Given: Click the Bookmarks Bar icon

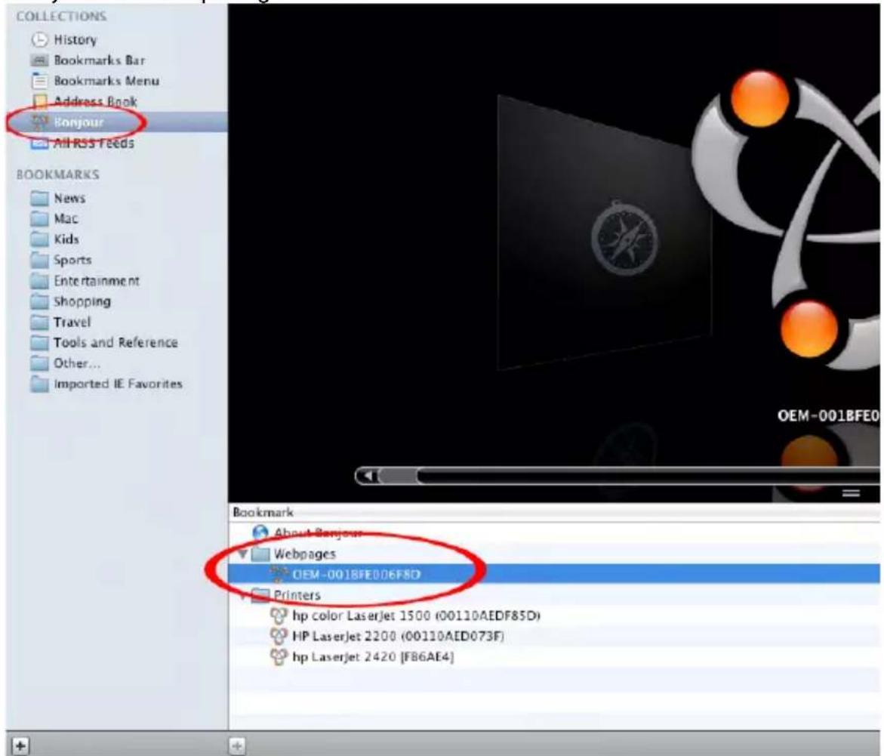Looking at the screenshot, I should pyautogui.click(x=39, y=60).
